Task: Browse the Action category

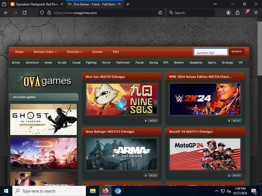Action: click(x=16, y=63)
